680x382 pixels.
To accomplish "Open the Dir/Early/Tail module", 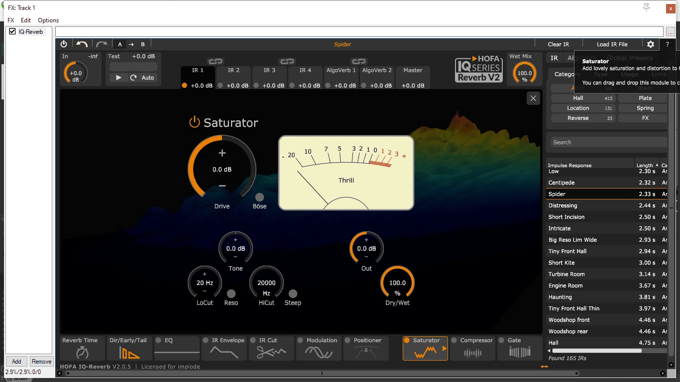I will tap(129, 348).
